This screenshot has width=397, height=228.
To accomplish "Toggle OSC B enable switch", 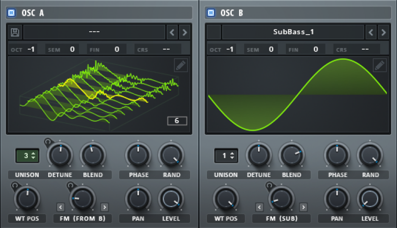I will (210, 12).
